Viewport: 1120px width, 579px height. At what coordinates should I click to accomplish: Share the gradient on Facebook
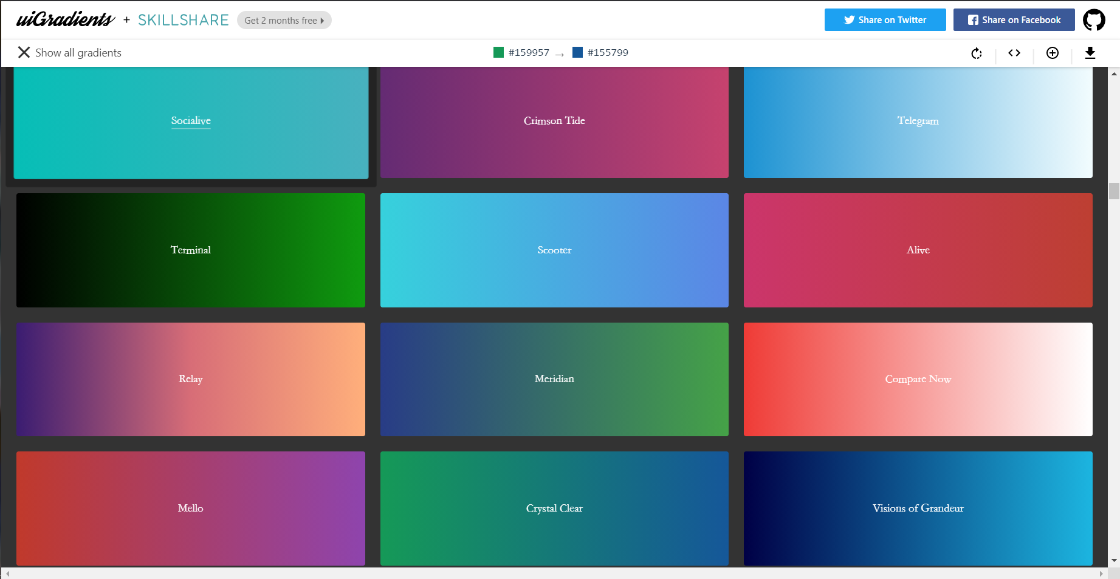point(1014,19)
